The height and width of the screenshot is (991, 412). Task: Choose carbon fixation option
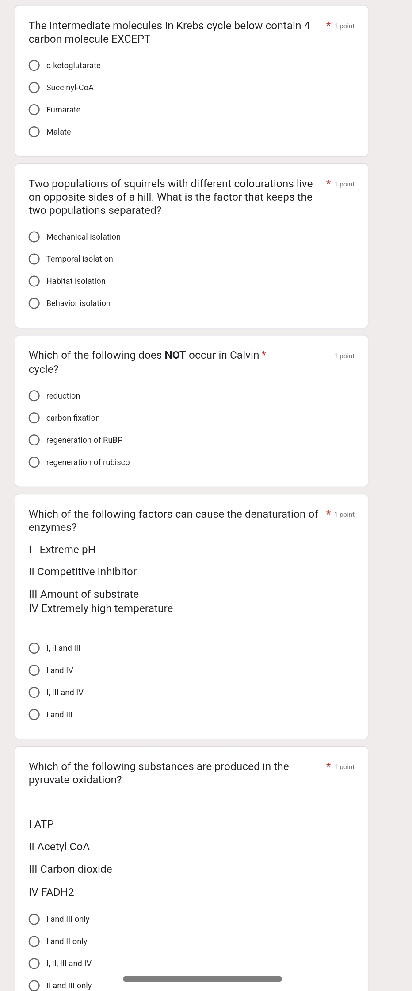(34, 418)
